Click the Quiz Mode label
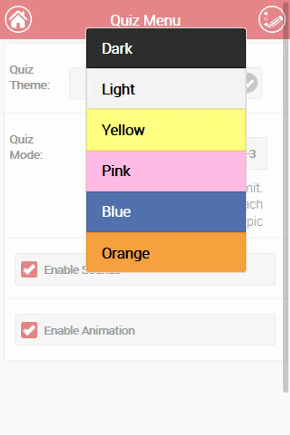The height and width of the screenshot is (435, 290). pos(26,147)
